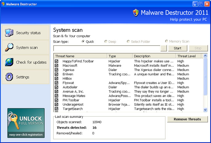Click the keys icon in Unlock banner

click(13, 121)
